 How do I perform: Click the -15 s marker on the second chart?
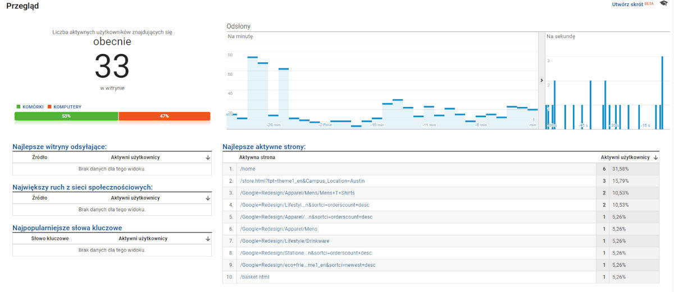[645, 125]
